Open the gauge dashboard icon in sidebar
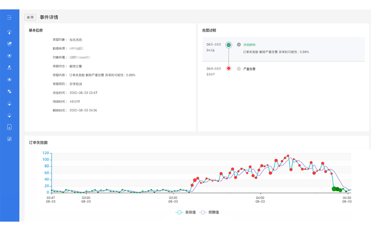371x231 pixels. (x=9, y=32)
